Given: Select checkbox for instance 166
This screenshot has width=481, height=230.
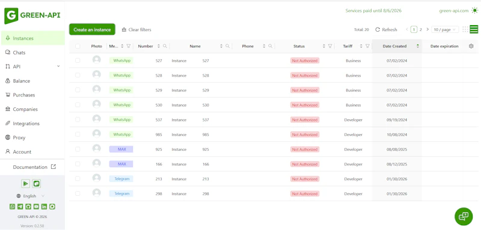Looking at the screenshot, I should pos(78,164).
